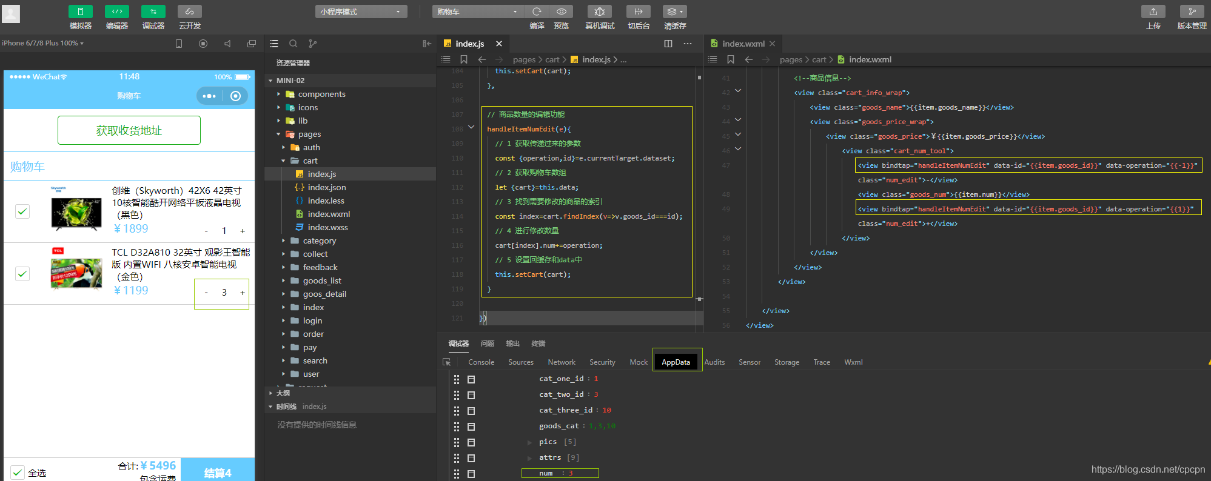The width and height of the screenshot is (1211, 481).
Task: Click the Skyworth TV product thumbnail
Action: point(76,209)
